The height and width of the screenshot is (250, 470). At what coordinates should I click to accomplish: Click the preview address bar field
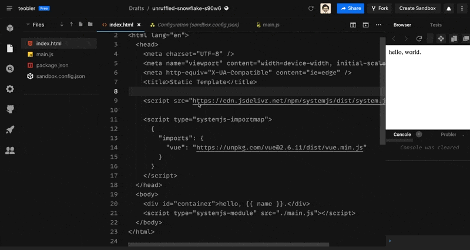click(x=430, y=39)
